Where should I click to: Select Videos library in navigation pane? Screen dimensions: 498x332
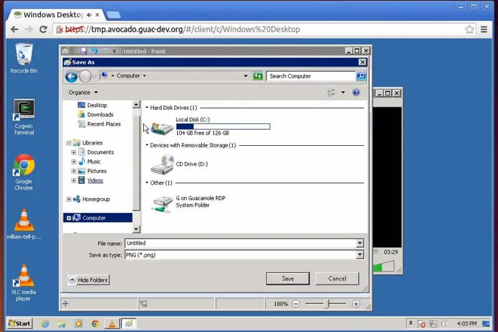click(95, 181)
